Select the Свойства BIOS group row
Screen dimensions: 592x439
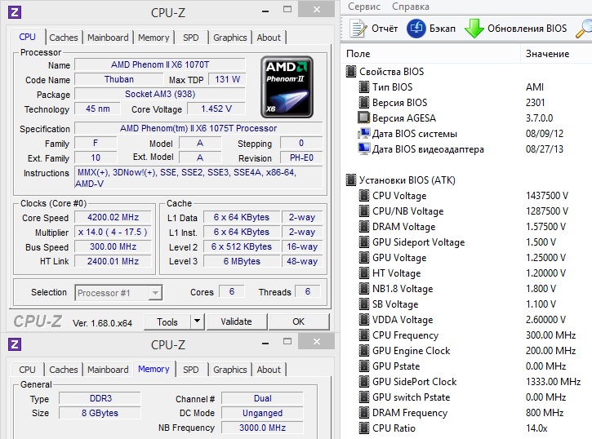pyautogui.click(x=468, y=71)
